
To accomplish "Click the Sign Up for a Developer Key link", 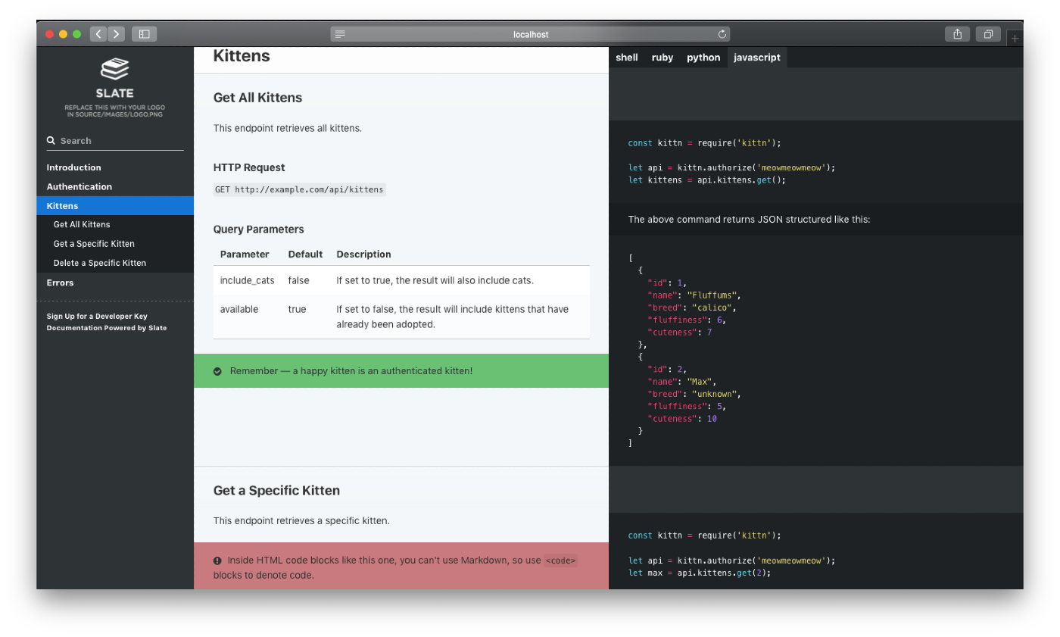I will point(97,316).
